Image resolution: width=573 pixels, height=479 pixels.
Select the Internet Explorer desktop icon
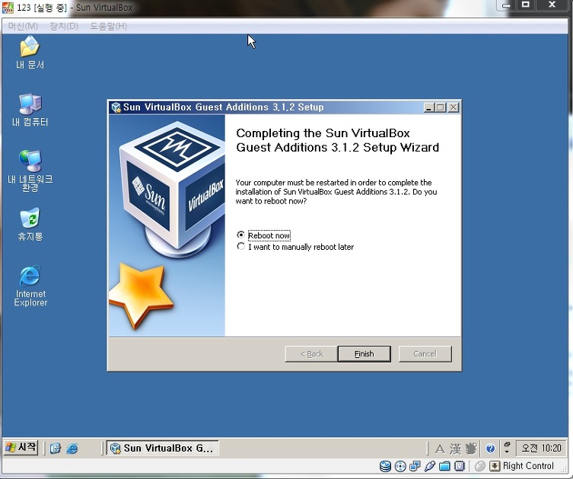(x=30, y=286)
